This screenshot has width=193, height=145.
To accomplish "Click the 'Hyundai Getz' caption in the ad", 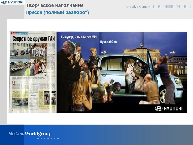I will [x=109, y=42].
